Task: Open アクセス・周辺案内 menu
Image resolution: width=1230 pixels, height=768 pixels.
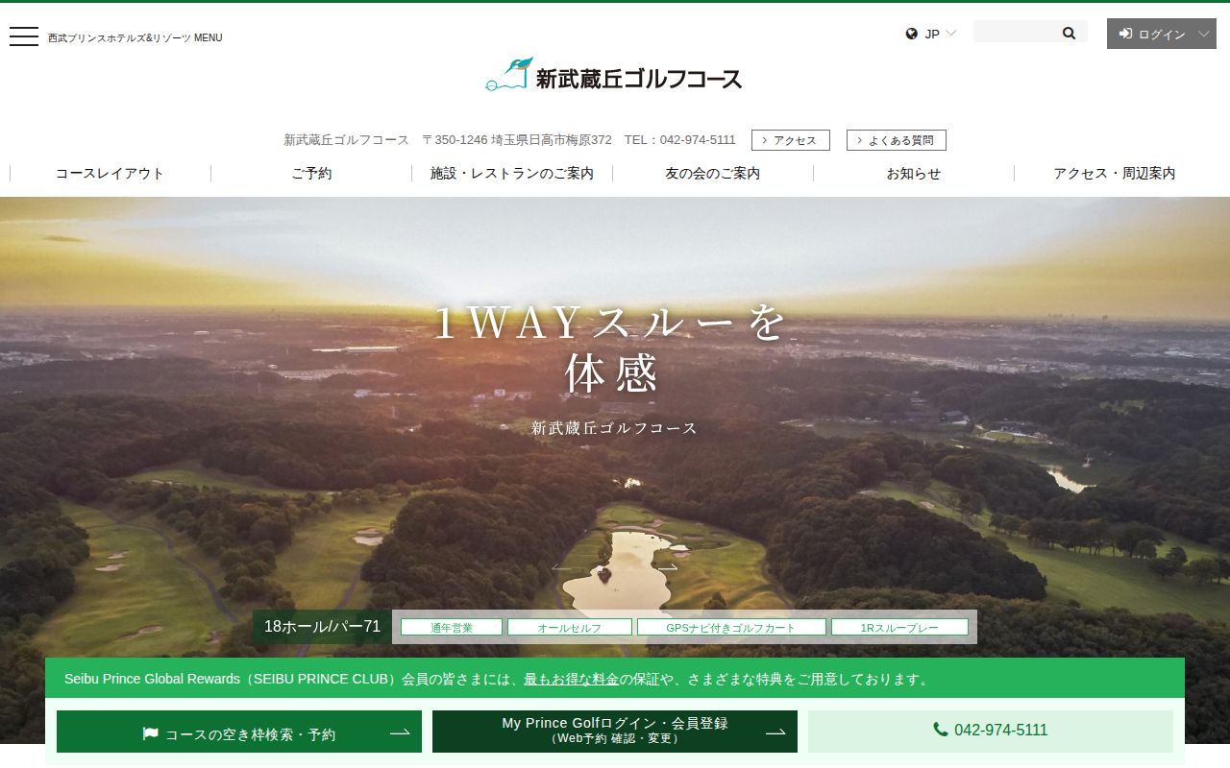Action: tap(1115, 174)
